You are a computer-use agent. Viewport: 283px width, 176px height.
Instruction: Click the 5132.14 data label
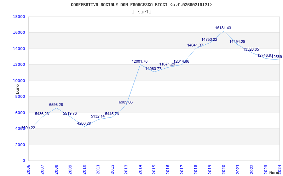[98, 117]
